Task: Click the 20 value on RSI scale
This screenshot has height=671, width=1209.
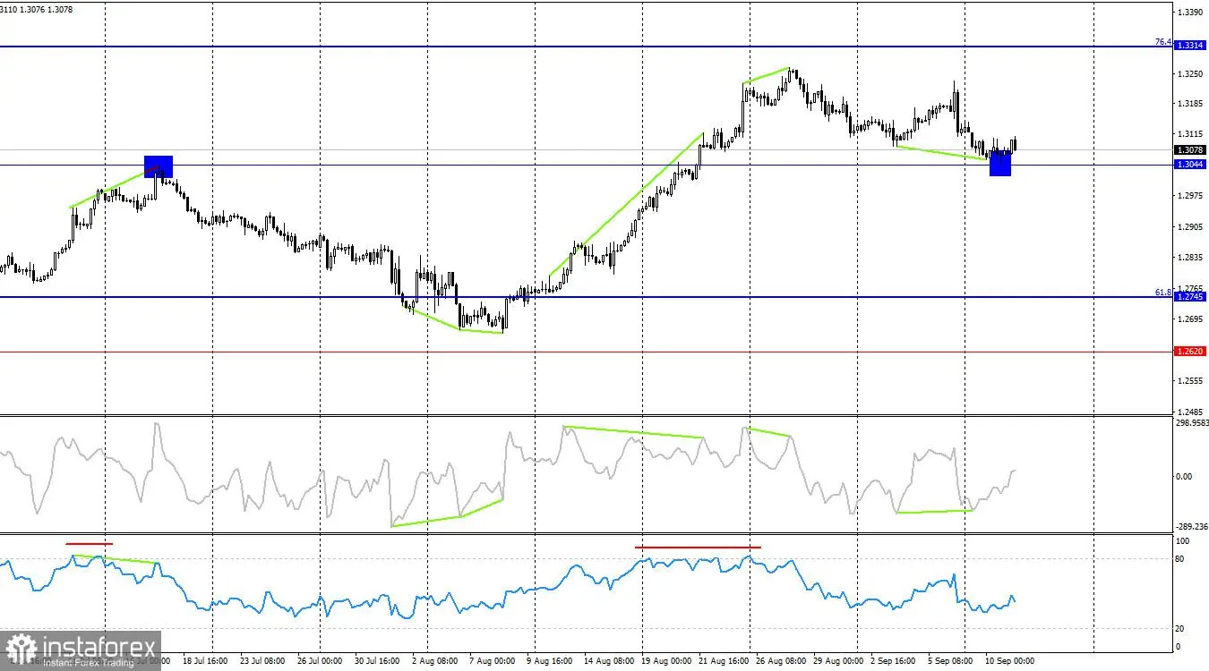Action: [x=1181, y=629]
